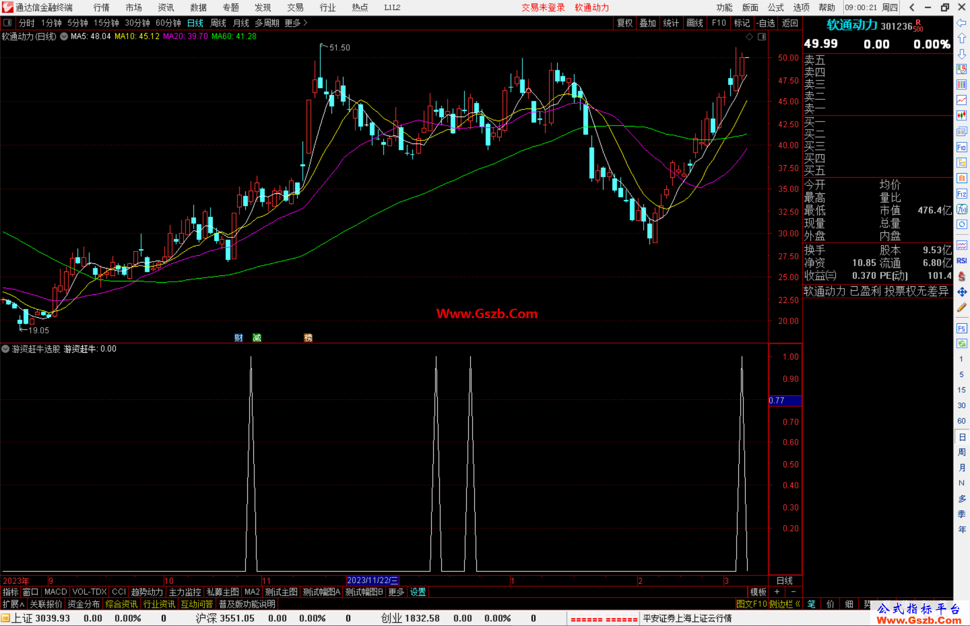970x626 pixels.
Task: Click the small diamond icon atop chart
Action: [749, 37]
